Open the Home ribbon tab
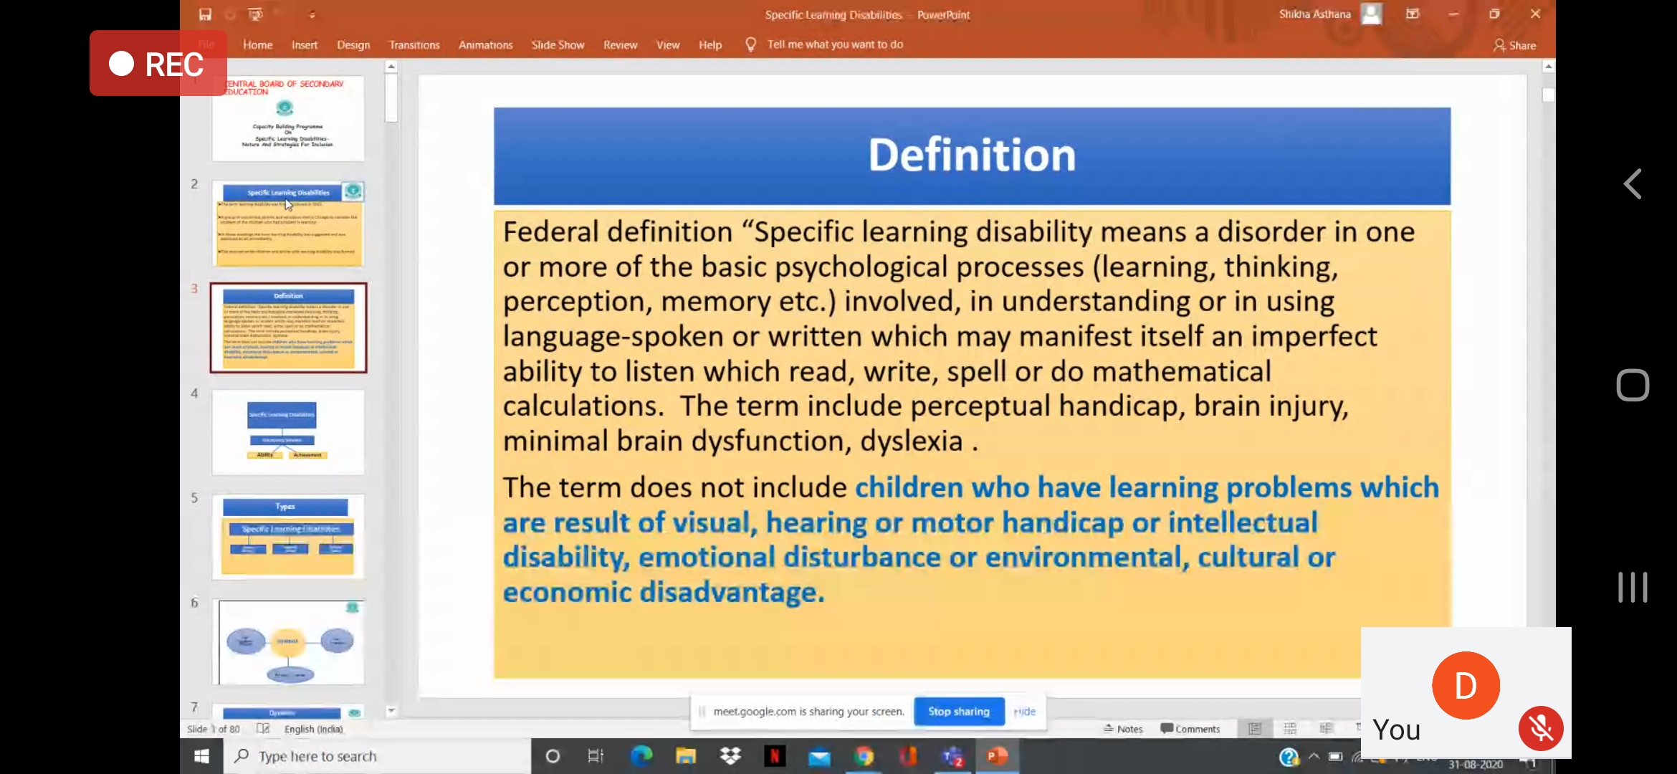 (257, 44)
